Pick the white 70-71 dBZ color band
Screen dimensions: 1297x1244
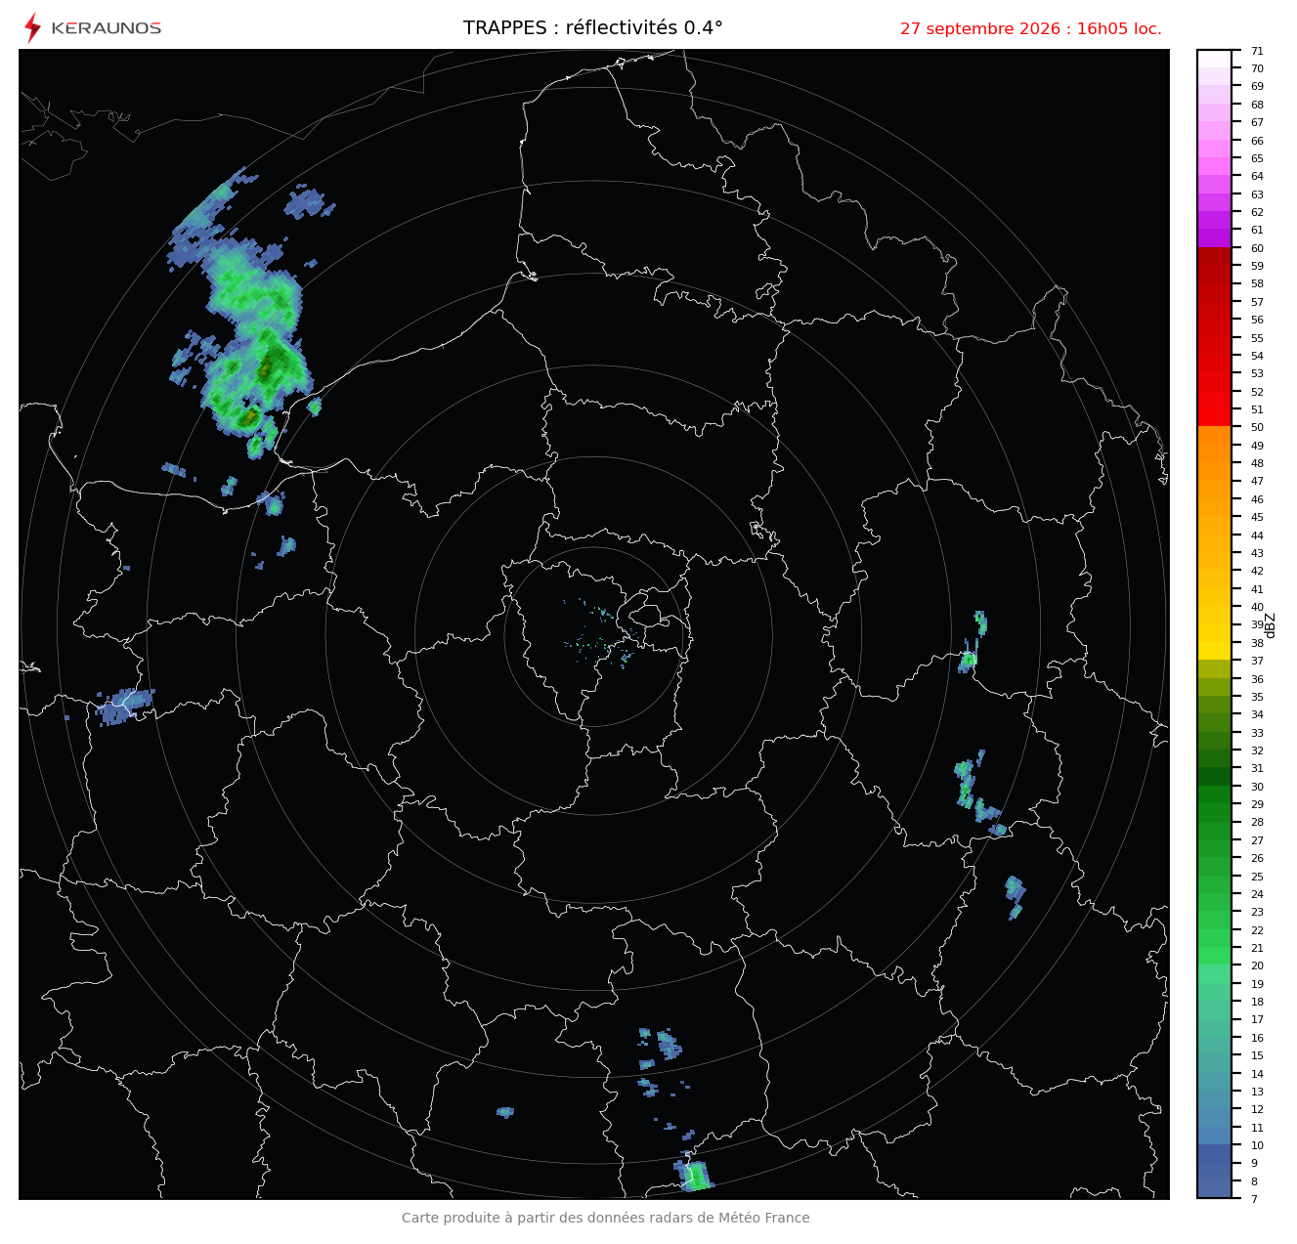[1214, 59]
